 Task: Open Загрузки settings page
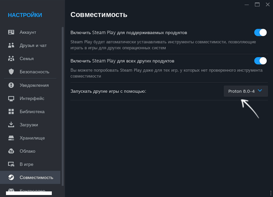[30, 125]
